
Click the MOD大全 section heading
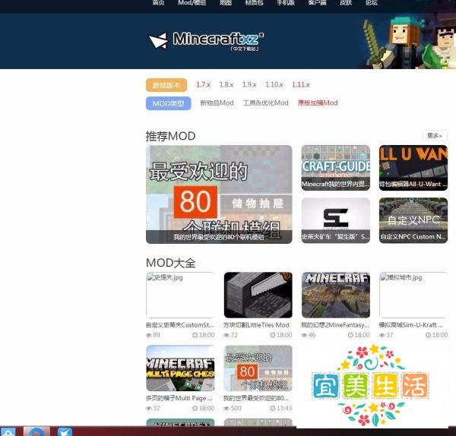tap(171, 263)
